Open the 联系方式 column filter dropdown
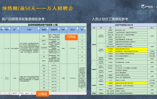 coord(77,28)
